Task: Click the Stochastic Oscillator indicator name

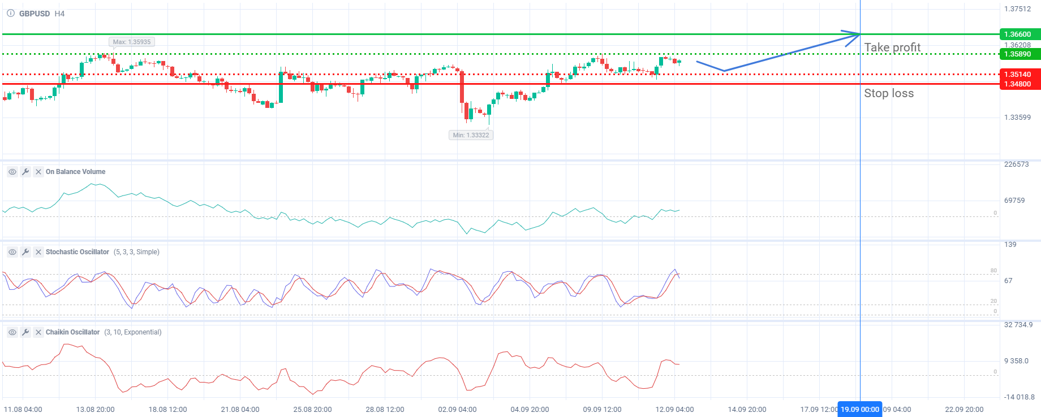Action: [x=78, y=252]
